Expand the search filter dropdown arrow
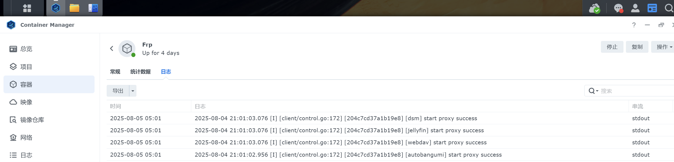Image resolution: width=674 pixels, height=162 pixels. click(597, 91)
